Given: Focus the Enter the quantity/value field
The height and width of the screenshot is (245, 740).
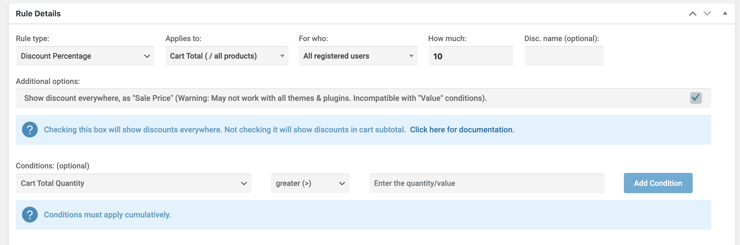Looking at the screenshot, I should [487, 183].
